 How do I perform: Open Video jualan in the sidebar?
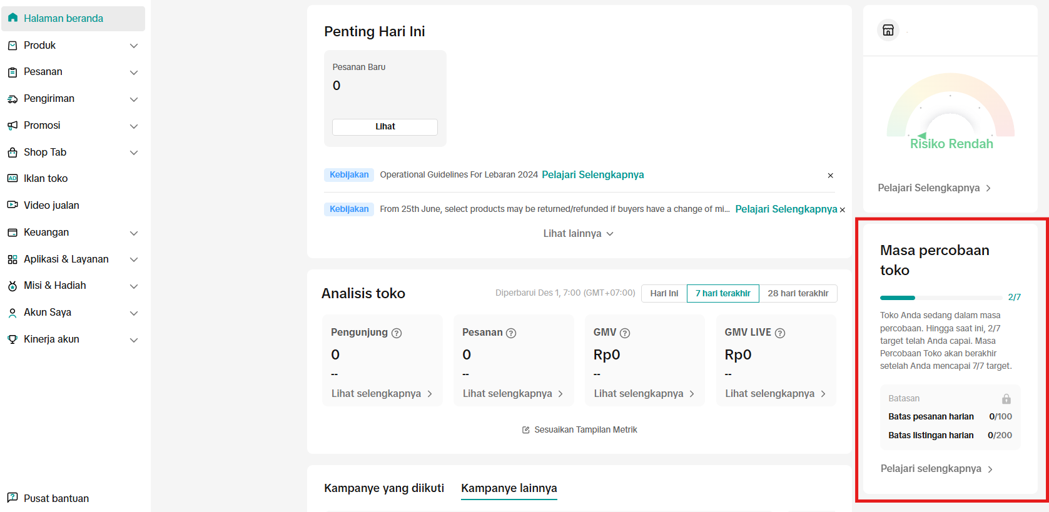51,206
